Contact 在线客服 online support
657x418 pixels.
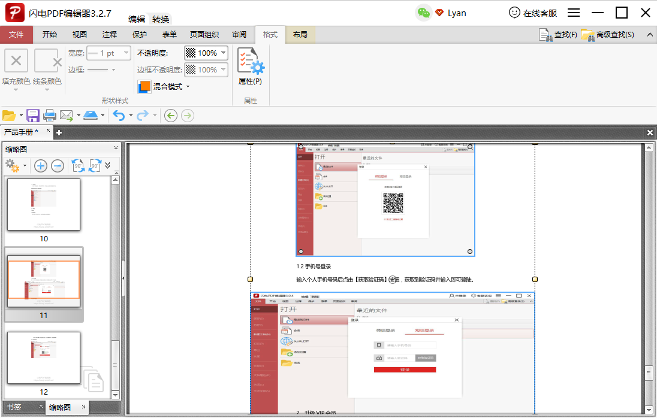click(534, 12)
